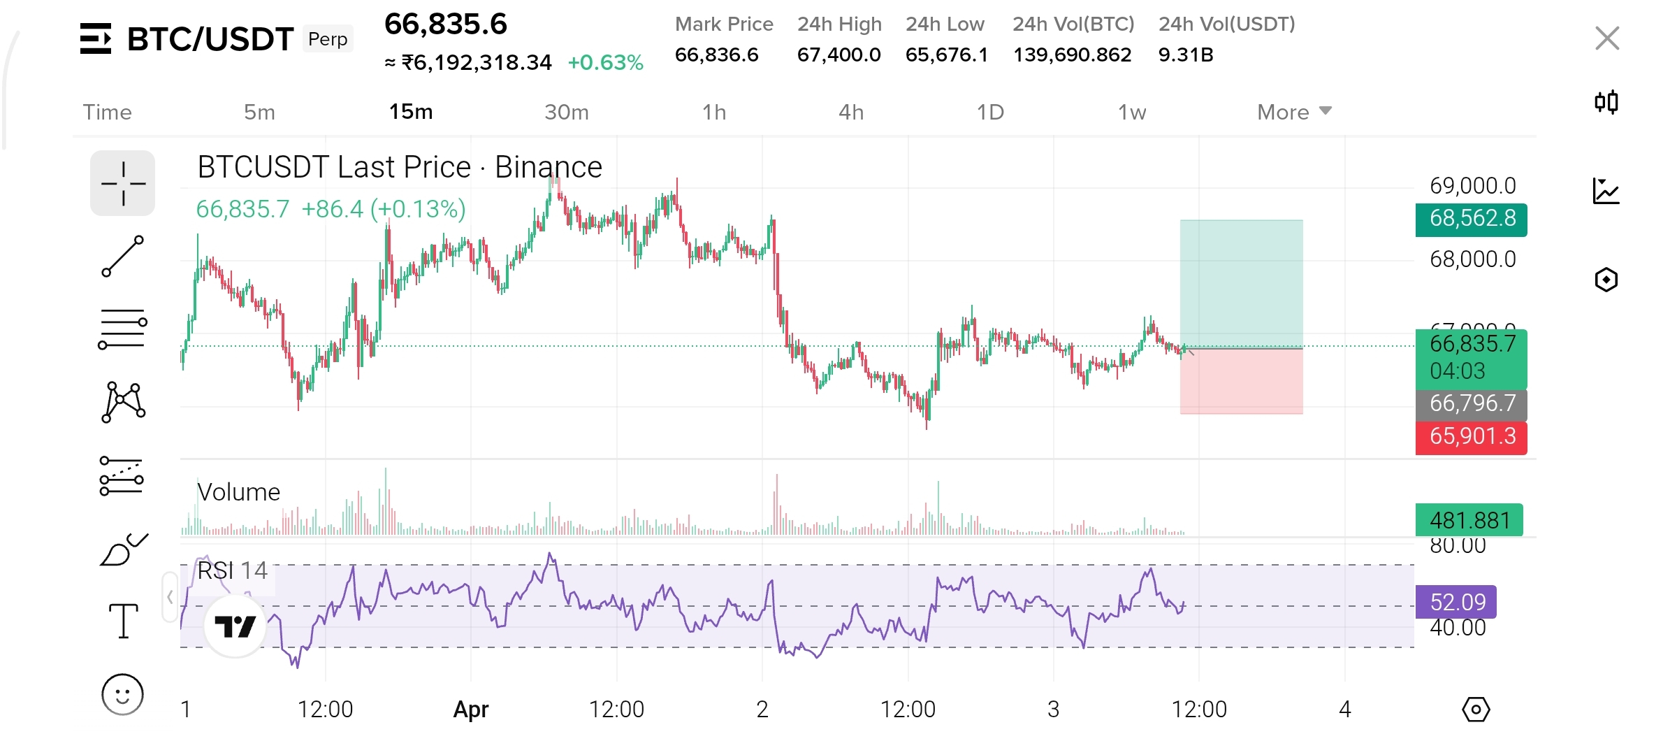The width and height of the screenshot is (1677, 755).
Task: Click the 24h Vol(BTC) value 139,690.862
Action: pyautogui.click(x=1073, y=55)
